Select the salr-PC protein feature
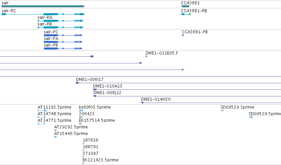Screen dimensions: 281x165 click(x=63, y=35)
